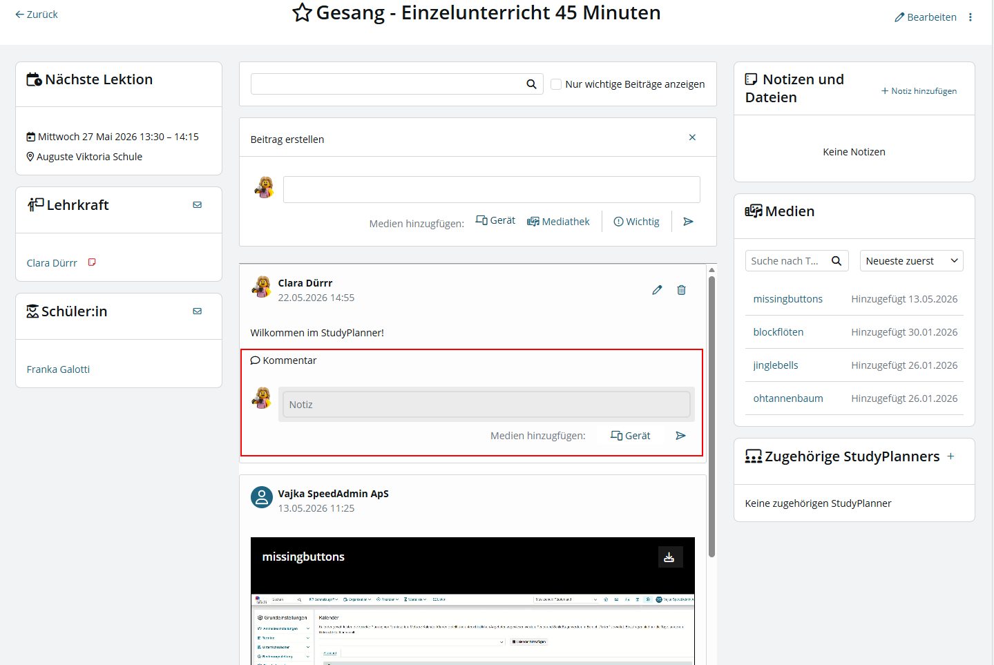
Task: Add media from Gerät in new post
Action: coord(495,221)
